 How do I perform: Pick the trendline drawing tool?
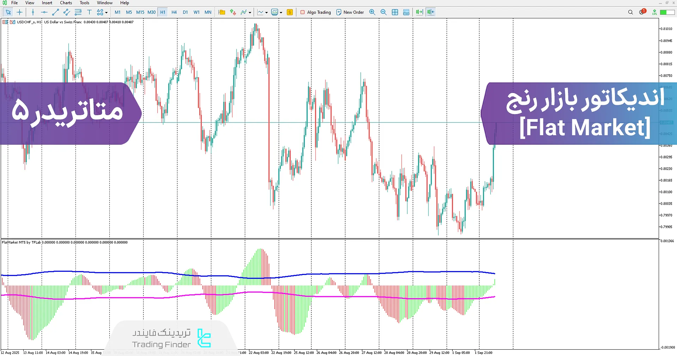(x=55, y=12)
